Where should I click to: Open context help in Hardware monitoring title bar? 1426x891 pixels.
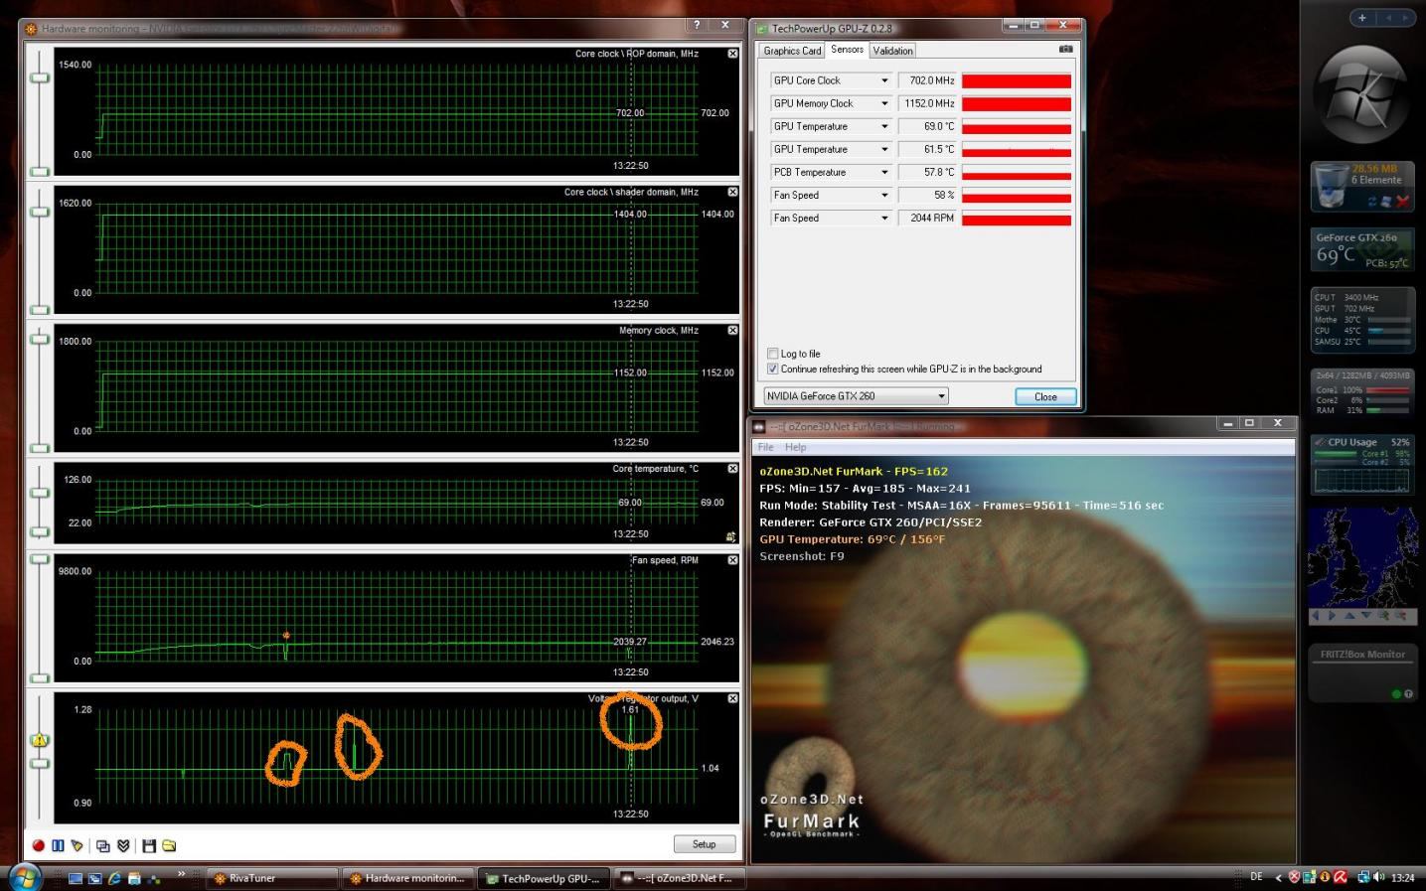697,26
